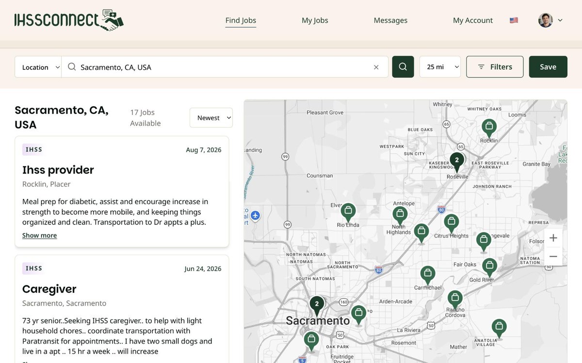Screen dimensions: 582x363
Task: Click the Rancho Cordova job map pin
Action: (454, 299)
